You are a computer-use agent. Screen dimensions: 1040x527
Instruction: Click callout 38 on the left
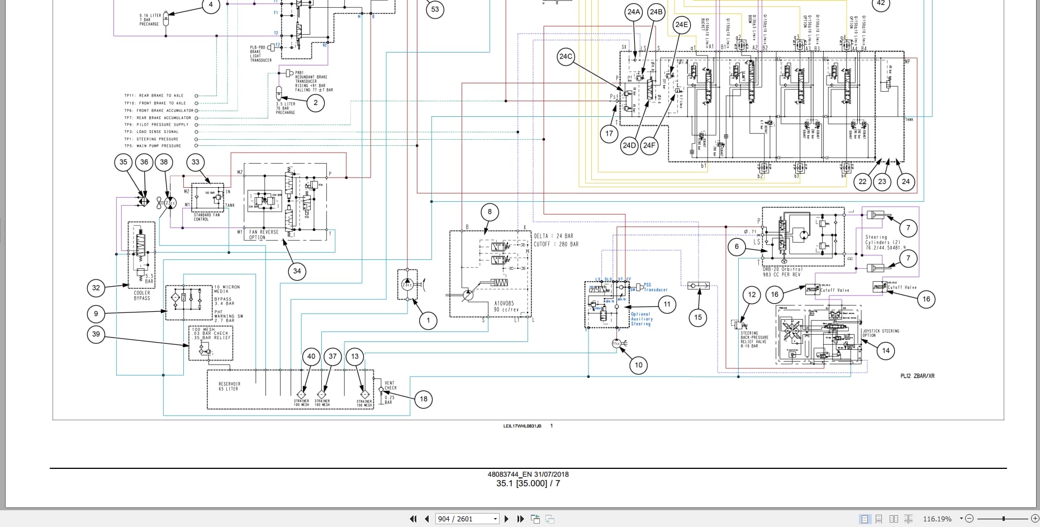164,162
